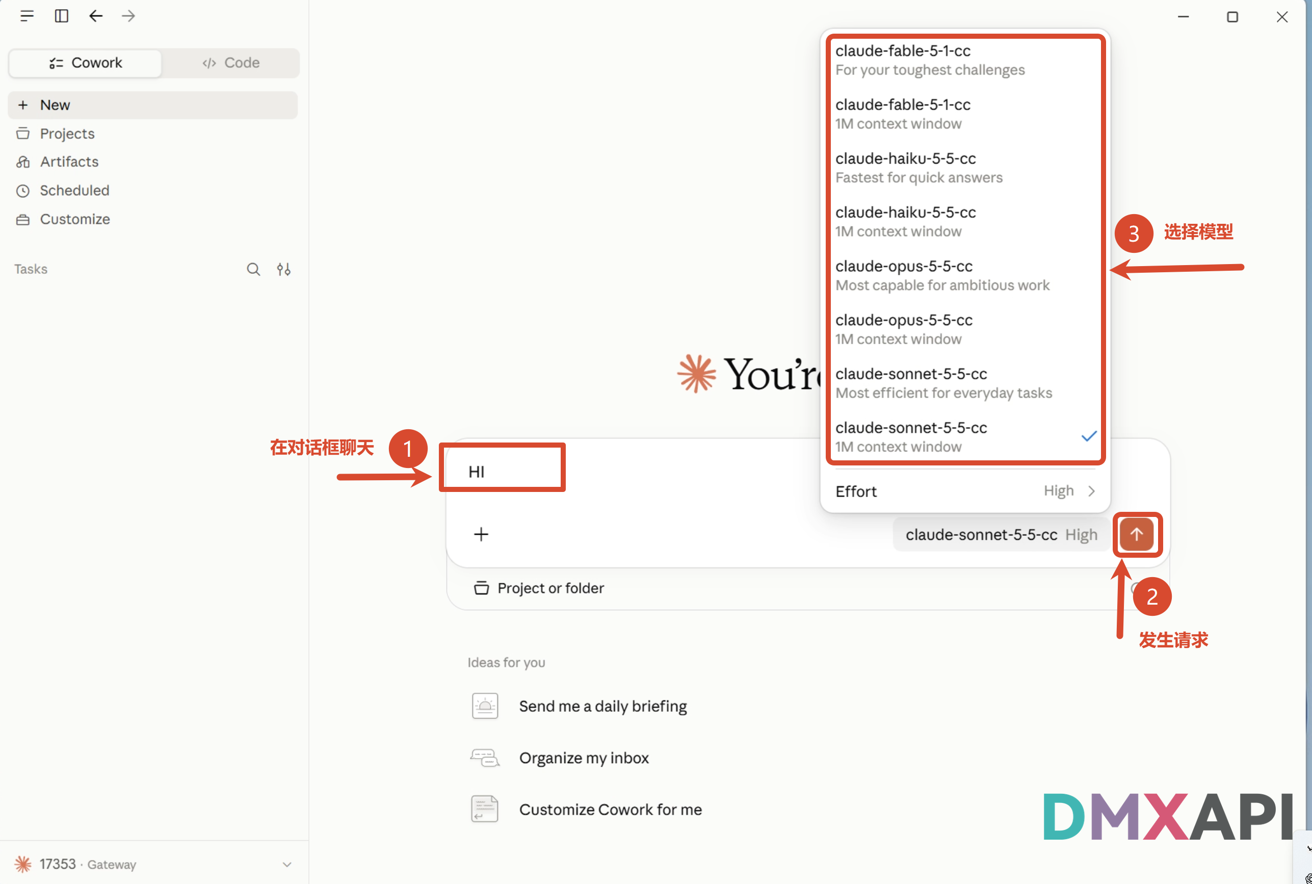Screen dimensions: 1312x884
Task: Choose Project or folder
Action: coord(539,588)
